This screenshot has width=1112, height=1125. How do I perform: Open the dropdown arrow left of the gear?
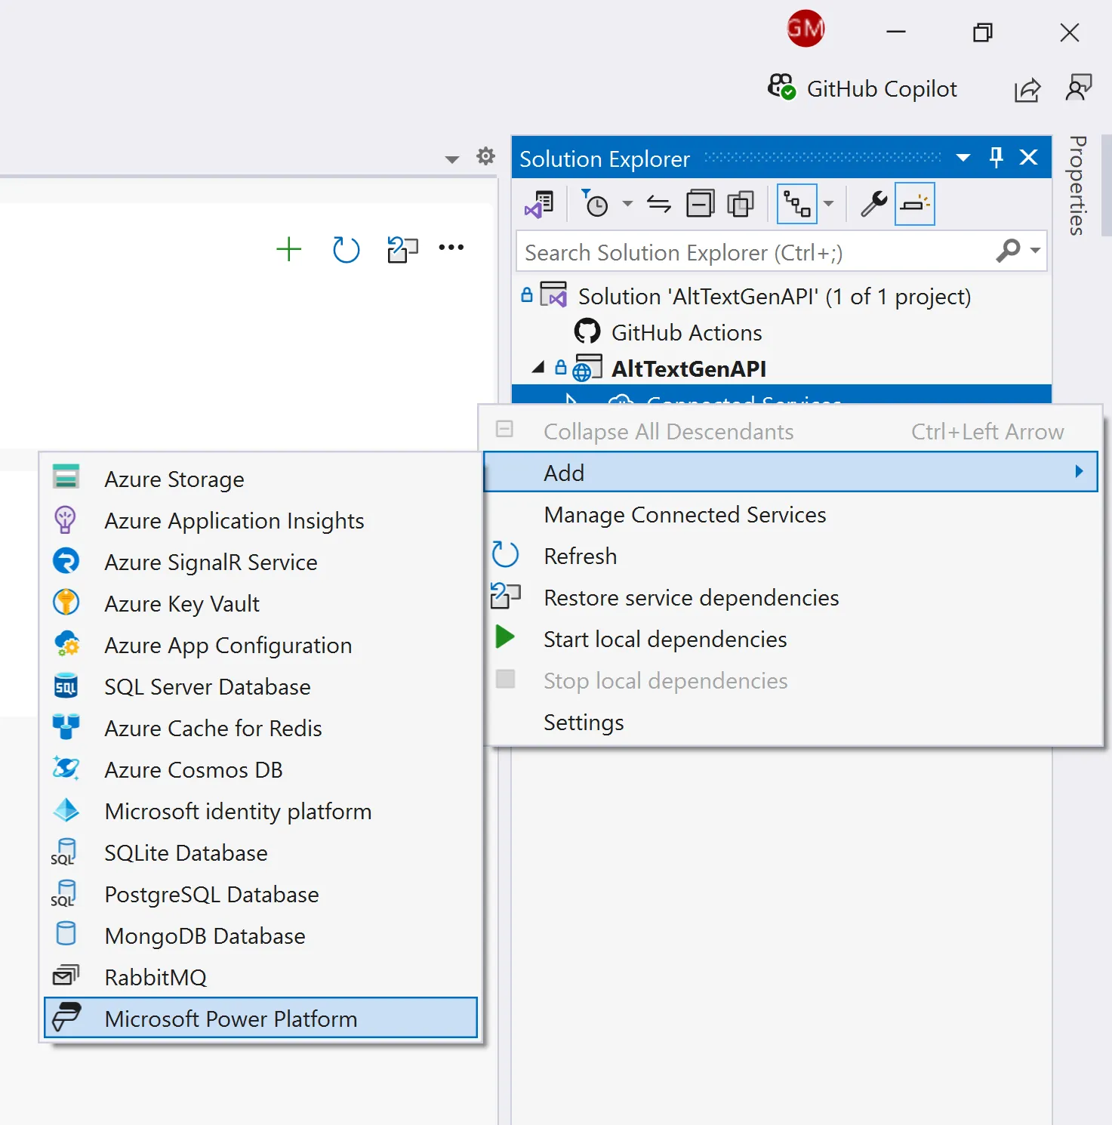coord(451,159)
